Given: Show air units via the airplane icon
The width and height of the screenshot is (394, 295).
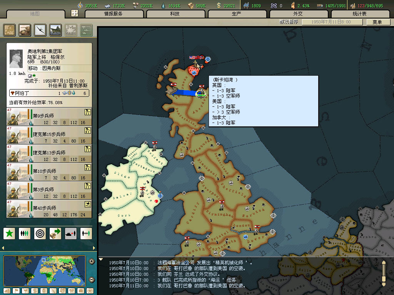Looking at the screenshot, I should pyautogui.click(x=40, y=30).
